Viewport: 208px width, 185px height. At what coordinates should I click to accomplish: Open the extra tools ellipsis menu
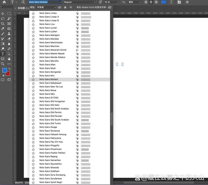(x=9, y=64)
